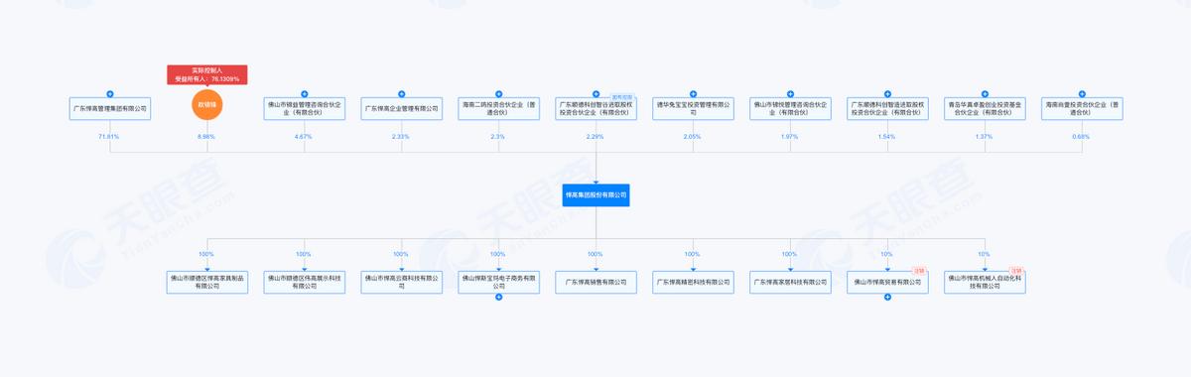
Task: Expand plus icon above 海南二鸣投资合伙企业
Action: click(498, 93)
